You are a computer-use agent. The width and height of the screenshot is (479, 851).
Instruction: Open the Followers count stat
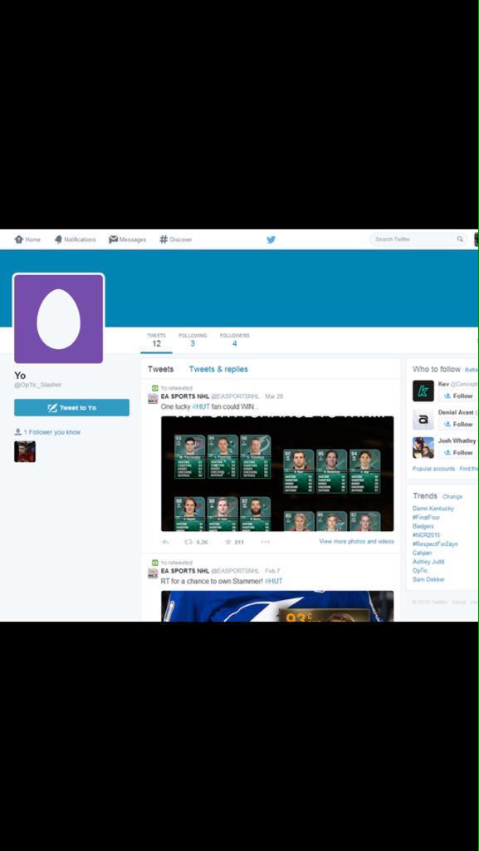pyautogui.click(x=235, y=340)
